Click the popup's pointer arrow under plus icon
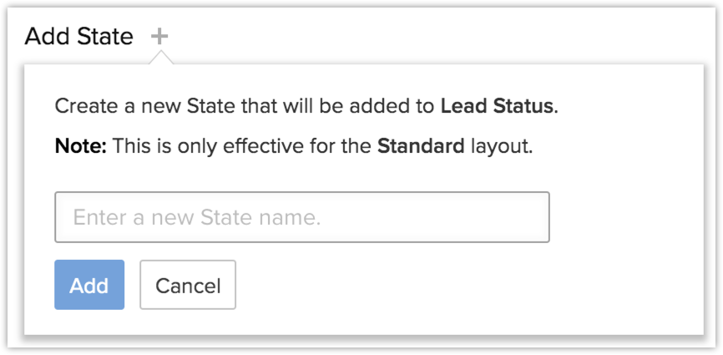723x355 pixels. (159, 57)
